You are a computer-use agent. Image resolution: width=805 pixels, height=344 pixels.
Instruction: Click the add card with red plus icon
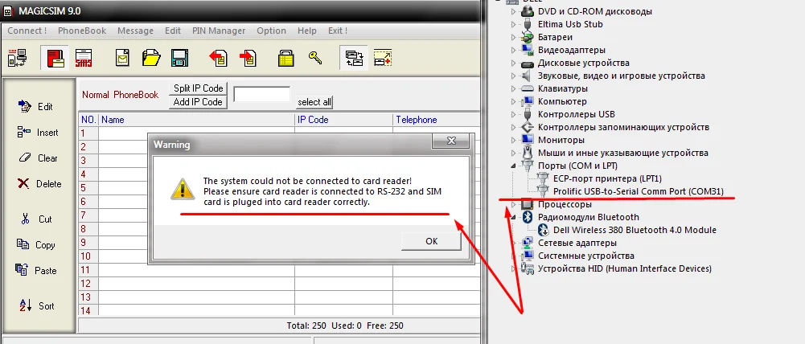[x=383, y=57]
